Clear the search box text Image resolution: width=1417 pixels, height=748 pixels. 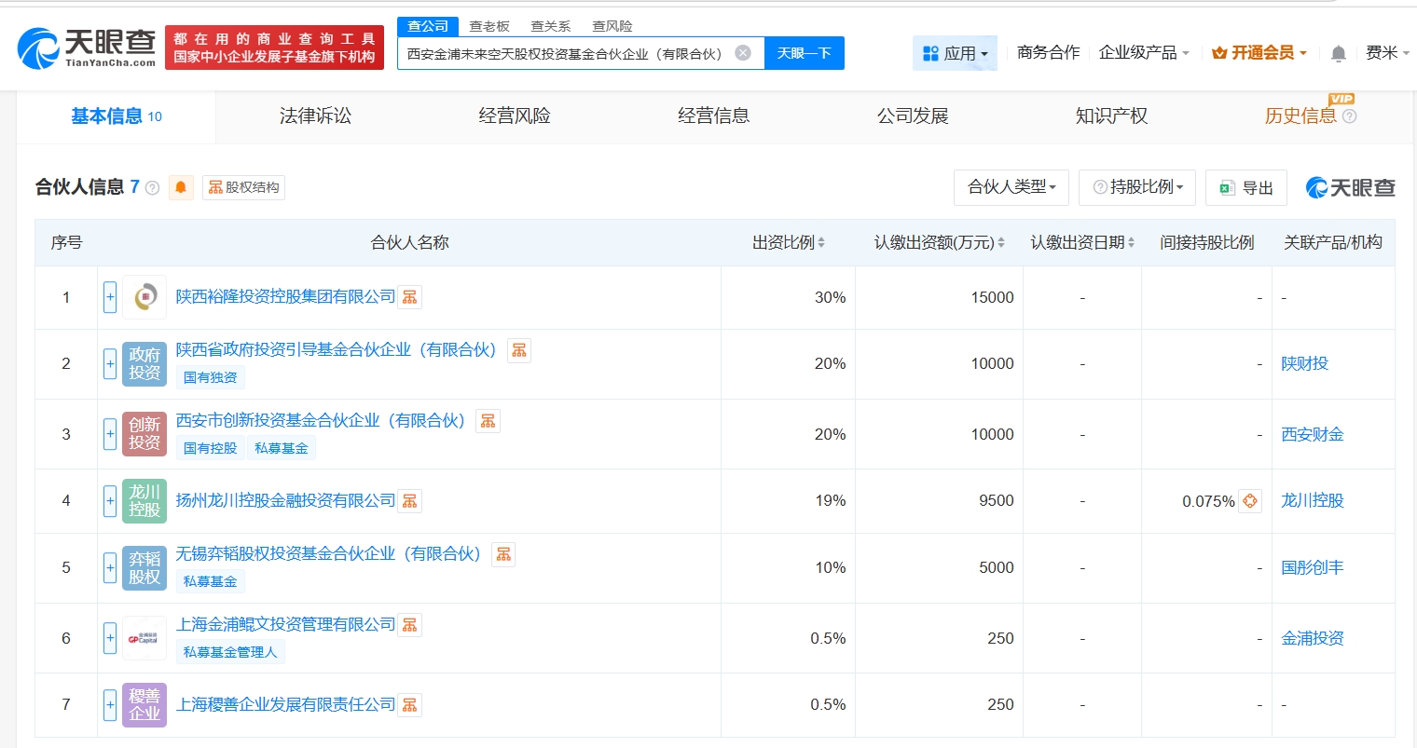[743, 53]
